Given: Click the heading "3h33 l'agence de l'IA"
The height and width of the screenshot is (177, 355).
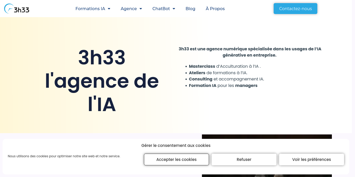Looking at the screenshot, I should pos(102,81).
